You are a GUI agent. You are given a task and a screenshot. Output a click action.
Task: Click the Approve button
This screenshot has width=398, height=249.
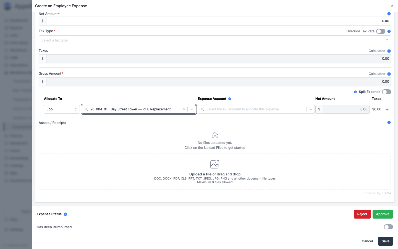pos(383,214)
